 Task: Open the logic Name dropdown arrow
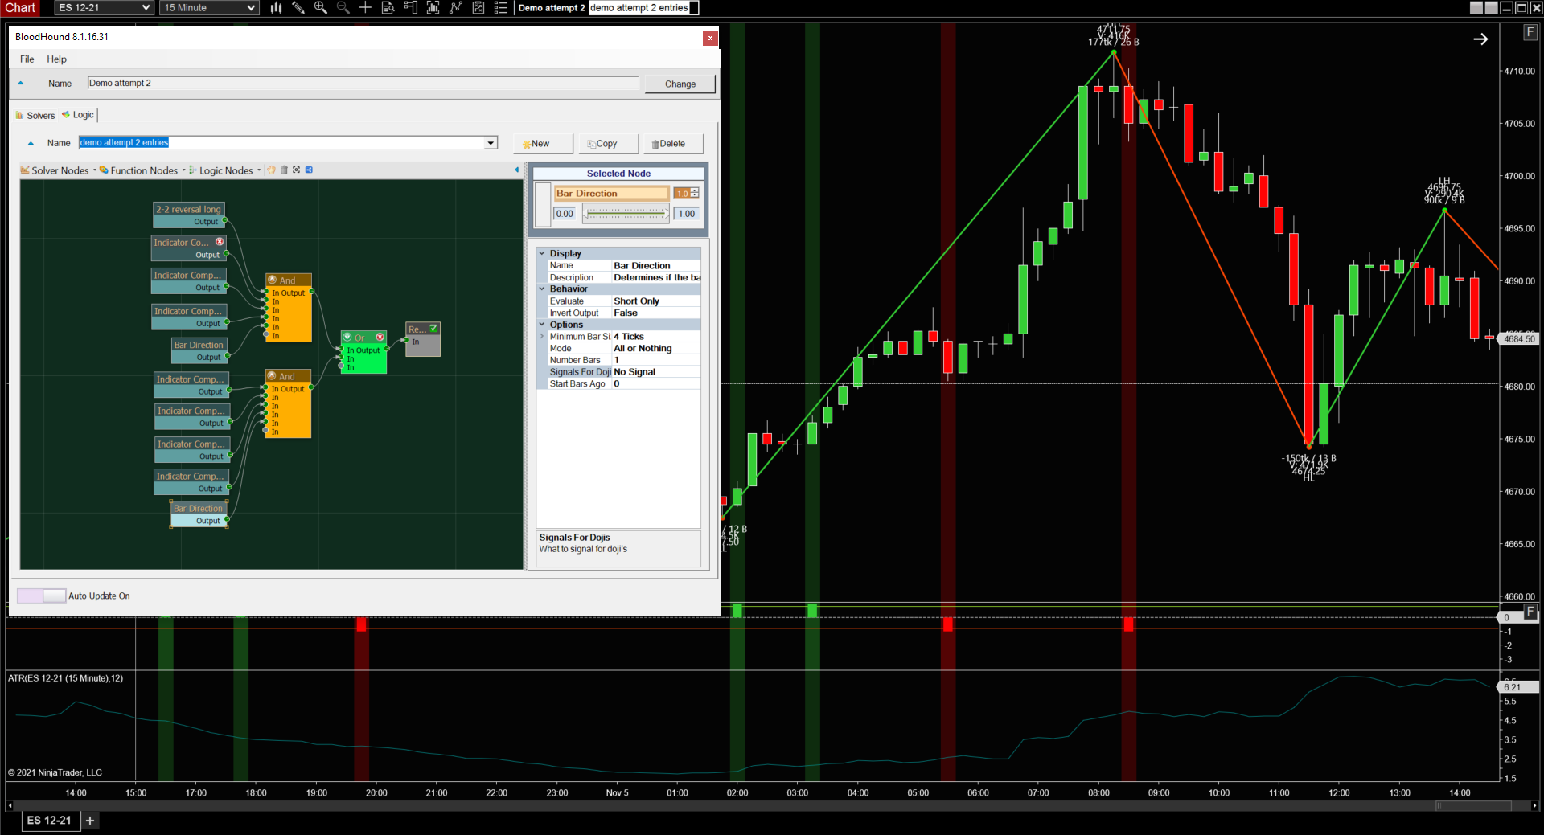pyautogui.click(x=491, y=143)
